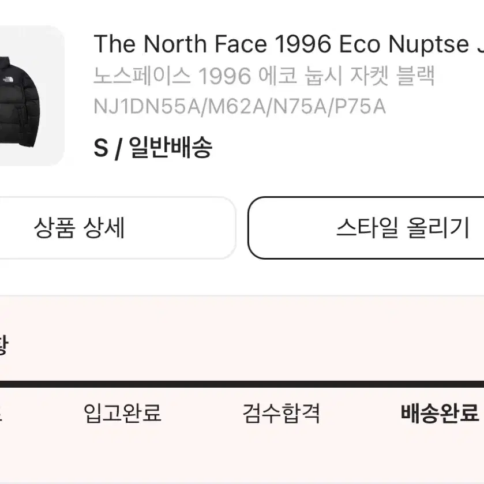Click the "S / 일반배송" size label
The image size is (484, 484).
click(153, 148)
